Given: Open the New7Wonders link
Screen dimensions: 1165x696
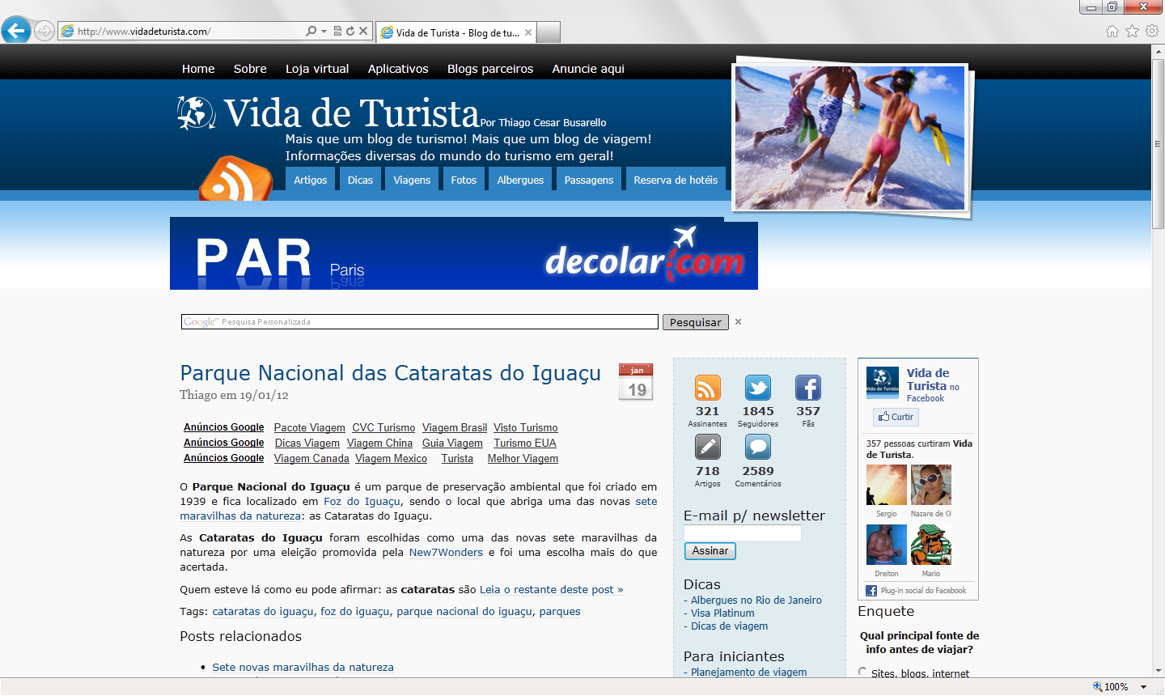Looking at the screenshot, I should pos(446,552).
